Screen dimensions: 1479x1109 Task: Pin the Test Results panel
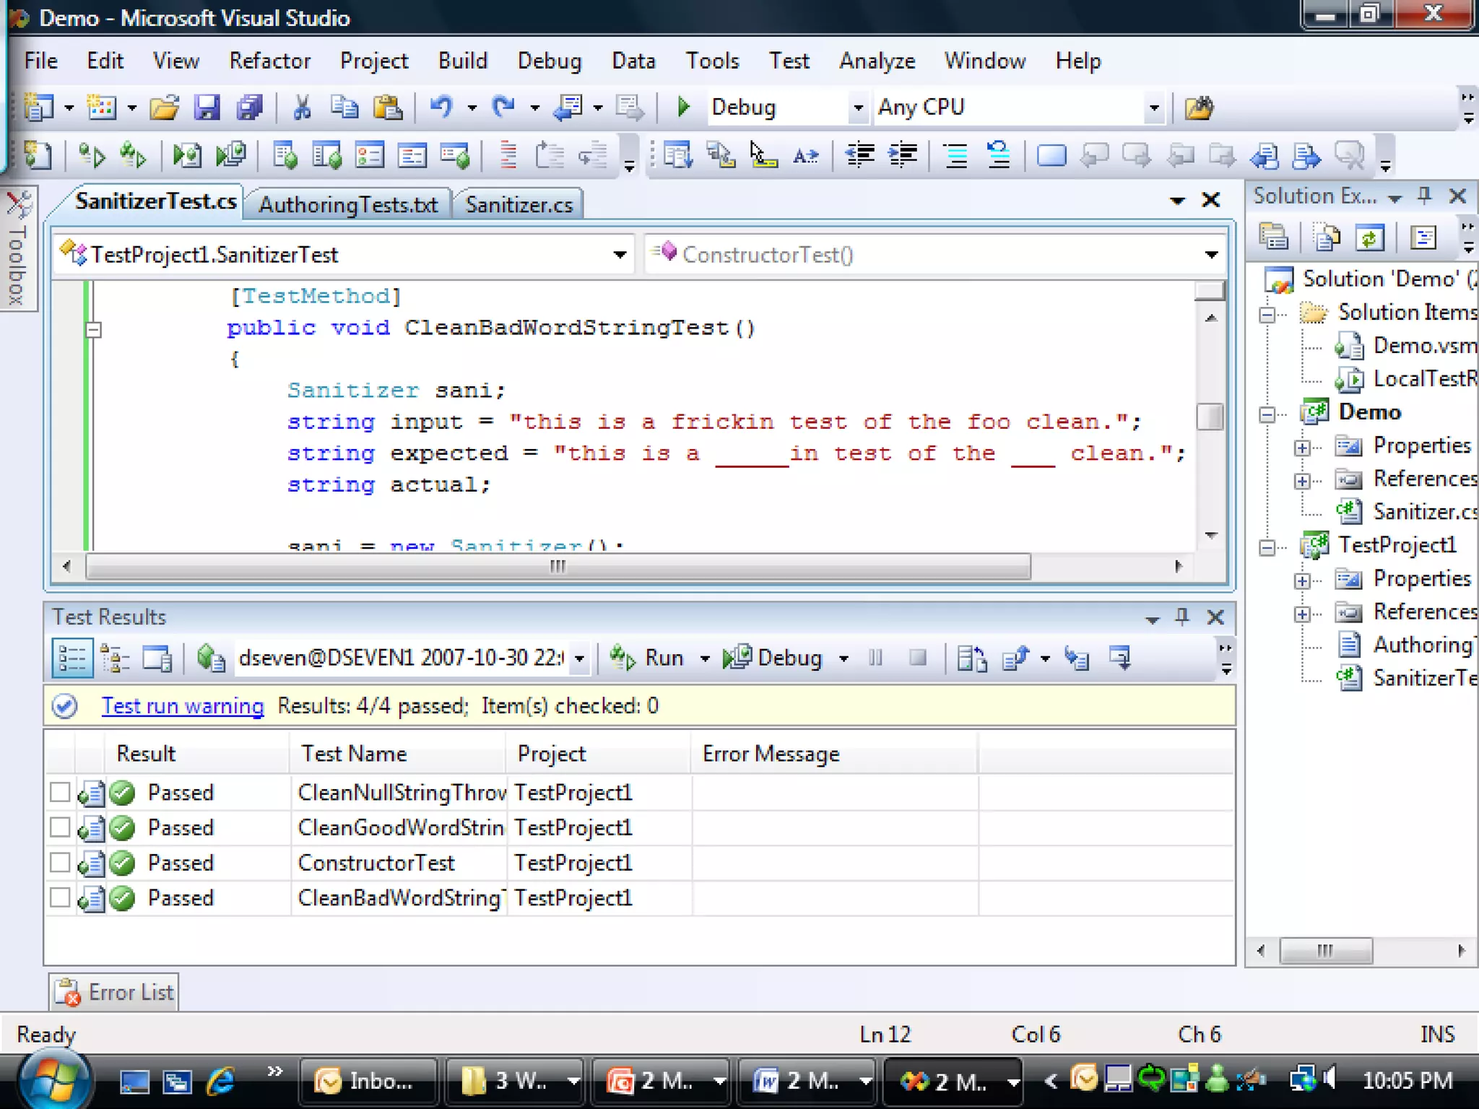[x=1181, y=617]
